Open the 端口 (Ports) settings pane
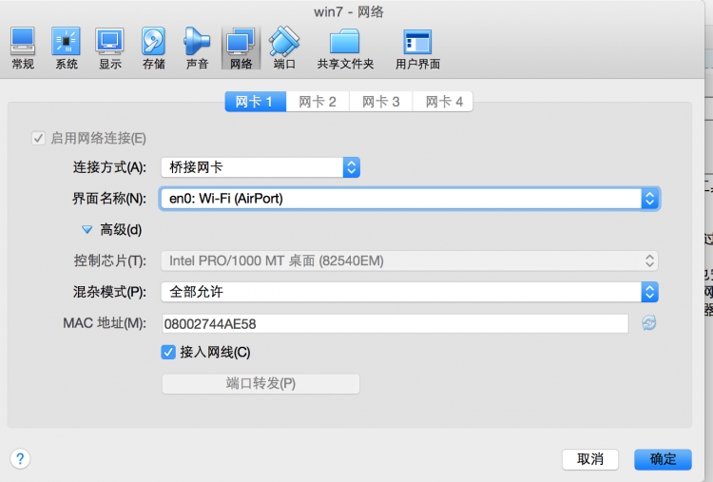 coord(284,48)
